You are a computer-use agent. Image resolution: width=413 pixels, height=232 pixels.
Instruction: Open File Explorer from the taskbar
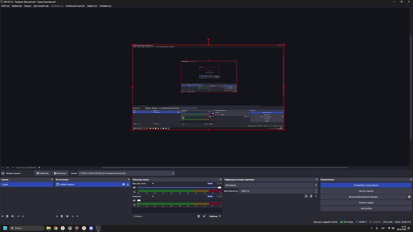(x=48, y=228)
